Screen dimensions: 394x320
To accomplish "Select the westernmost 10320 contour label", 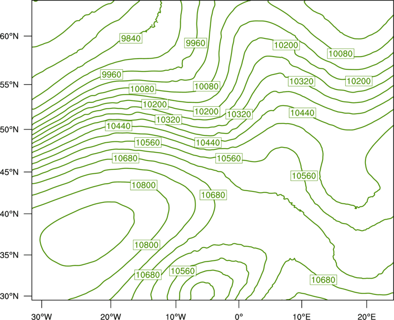I will (x=168, y=120).
